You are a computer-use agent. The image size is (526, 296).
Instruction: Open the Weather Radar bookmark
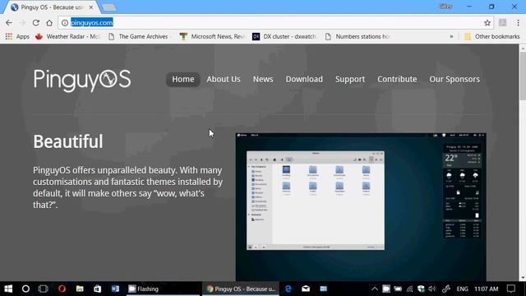coord(67,36)
